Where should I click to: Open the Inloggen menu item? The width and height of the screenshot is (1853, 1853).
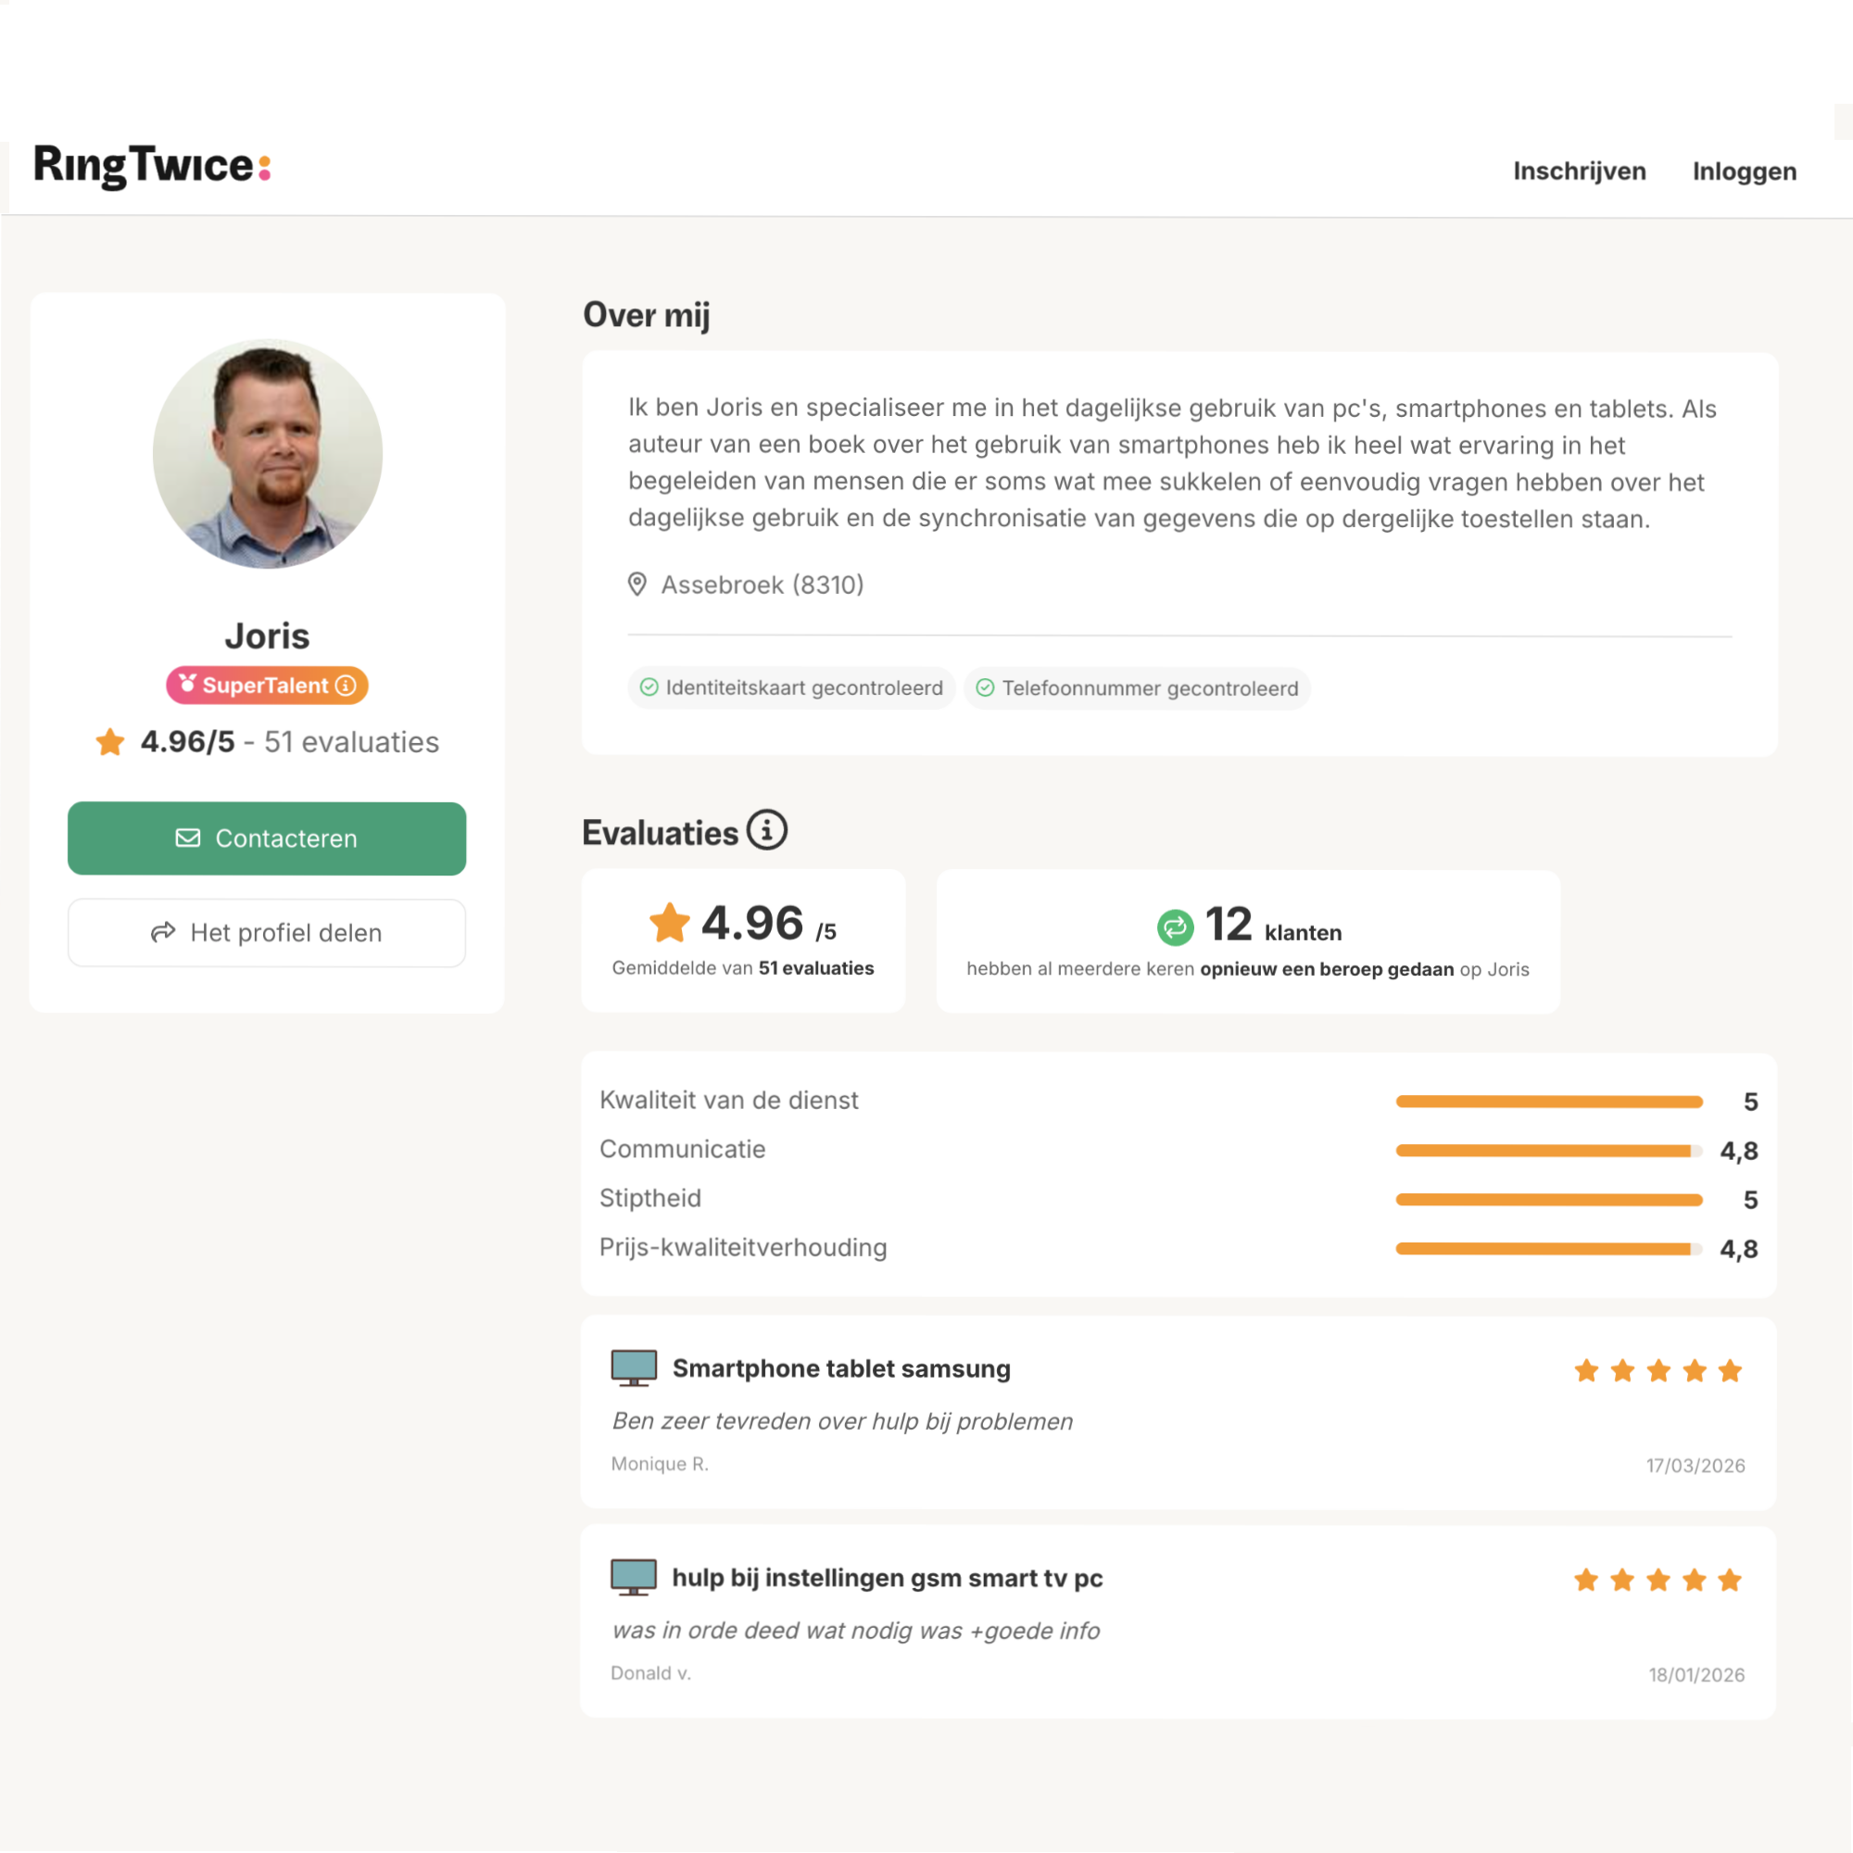[x=1744, y=171]
